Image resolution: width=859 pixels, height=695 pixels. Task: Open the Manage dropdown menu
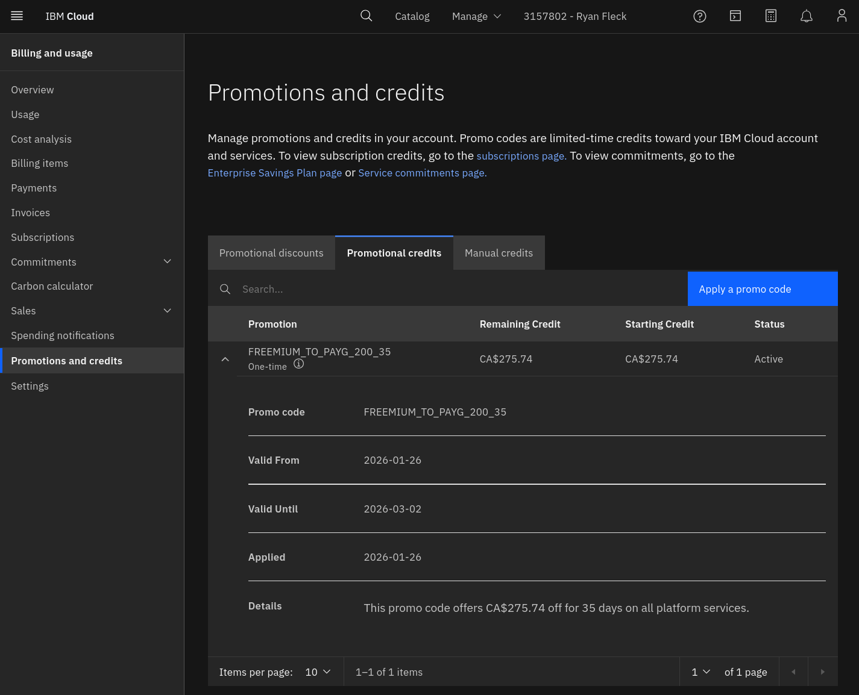[x=476, y=16]
